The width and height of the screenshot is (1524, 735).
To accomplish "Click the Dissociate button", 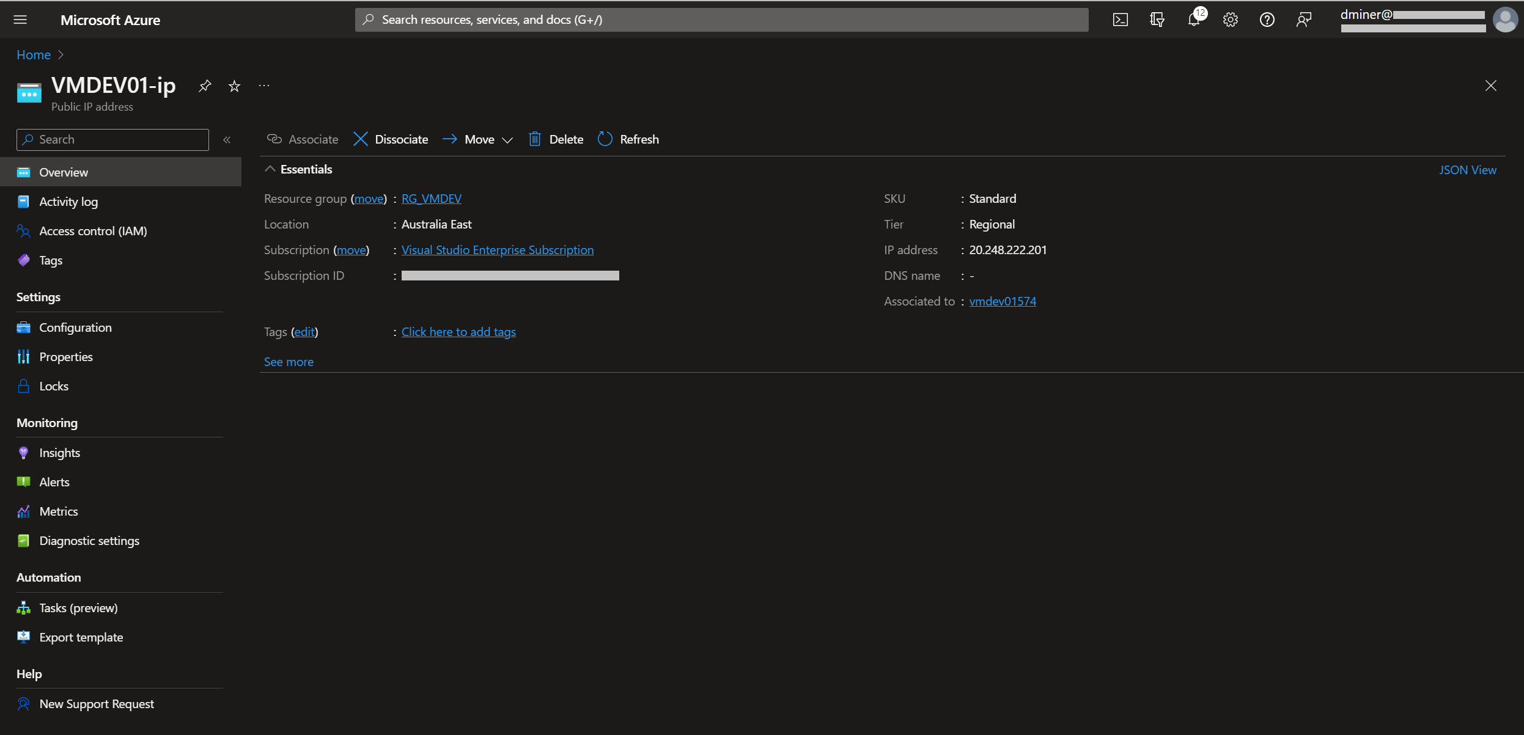I will (x=391, y=139).
